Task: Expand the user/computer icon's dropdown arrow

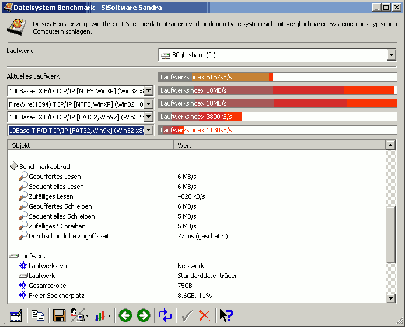Action: (88, 316)
